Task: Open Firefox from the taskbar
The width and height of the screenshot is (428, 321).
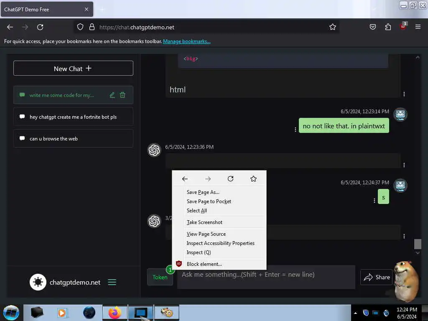Action: pyautogui.click(x=115, y=313)
